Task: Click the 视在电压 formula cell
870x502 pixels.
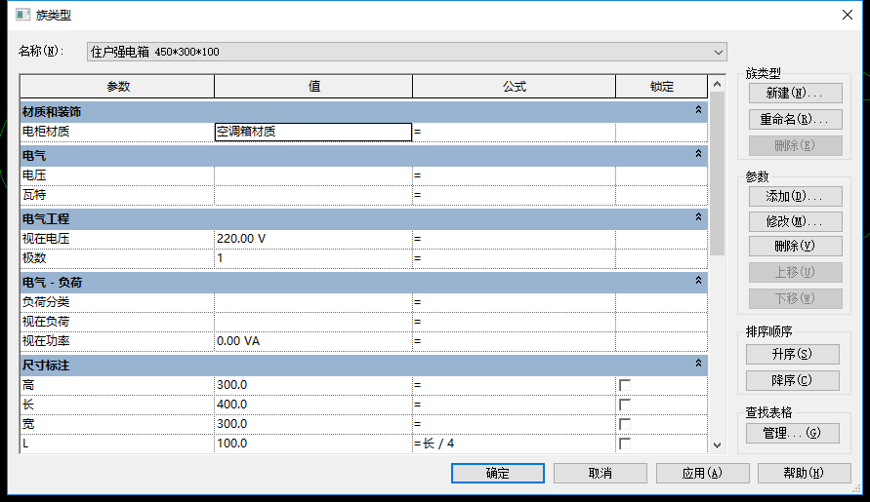Action: 514,239
